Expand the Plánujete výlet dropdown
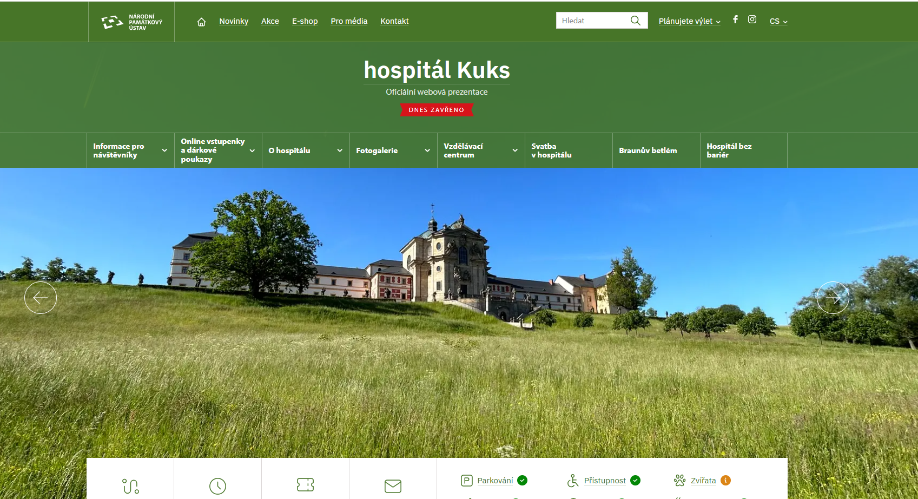 click(690, 21)
